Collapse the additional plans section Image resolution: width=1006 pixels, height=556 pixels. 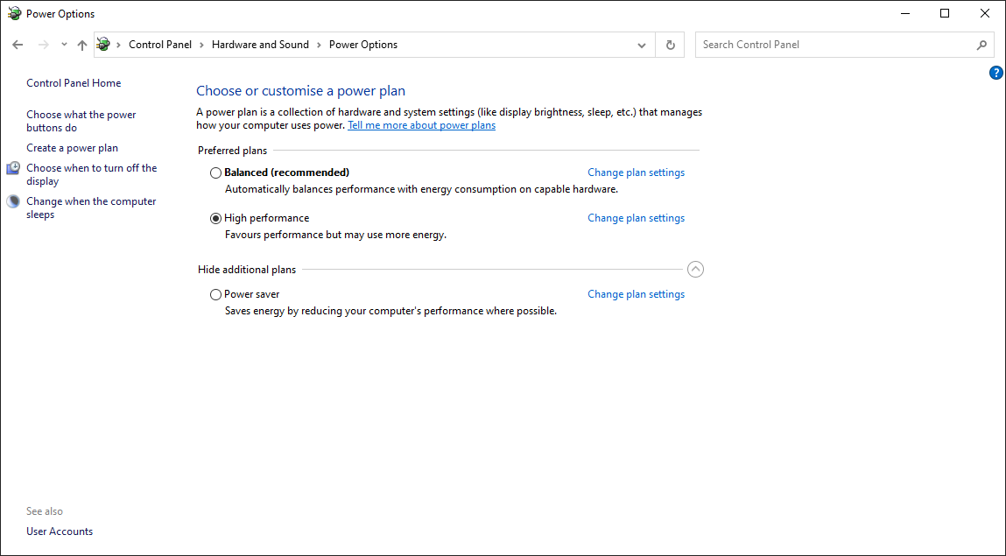tap(695, 270)
